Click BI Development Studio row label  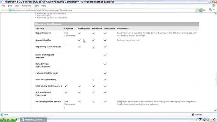pyautogui.click(x=48, y=102)
